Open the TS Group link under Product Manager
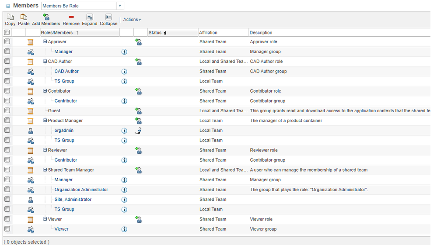 [x=64, y=141]
